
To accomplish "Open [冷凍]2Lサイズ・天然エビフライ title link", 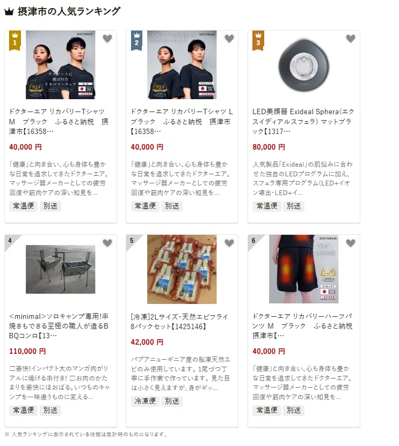I will coord(179,322).
